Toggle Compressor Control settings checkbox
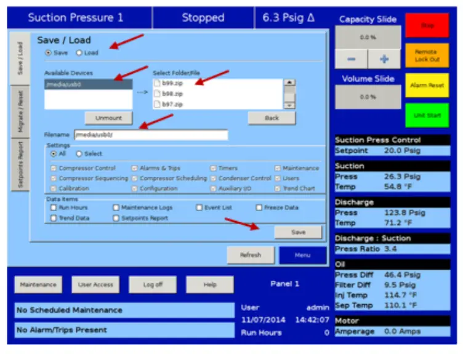This screenshot has width=463, height=354. (54, 168)
